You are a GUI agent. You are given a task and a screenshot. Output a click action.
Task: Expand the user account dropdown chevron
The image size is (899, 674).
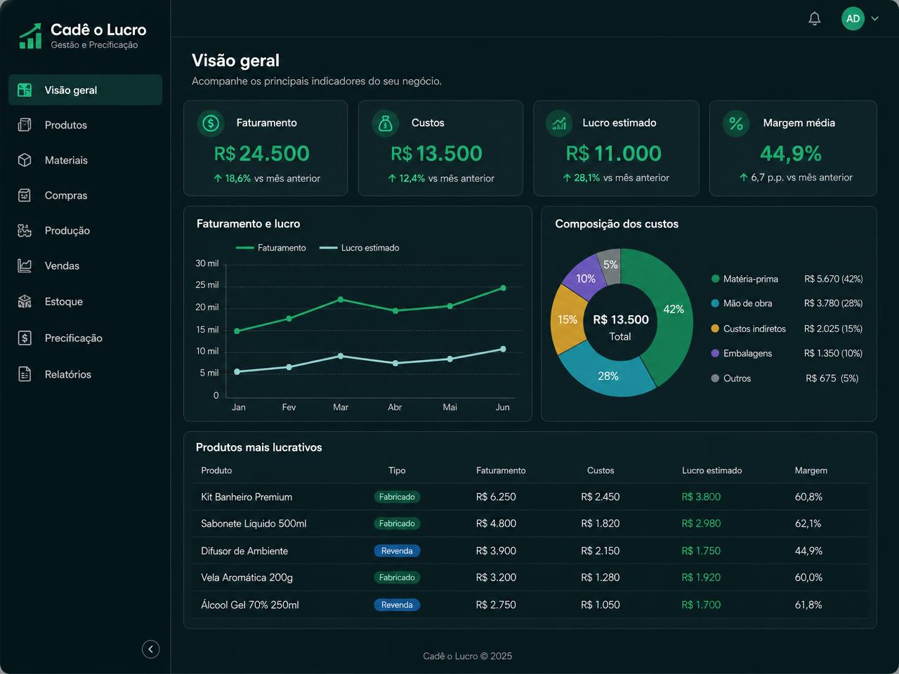pos(875,19)
